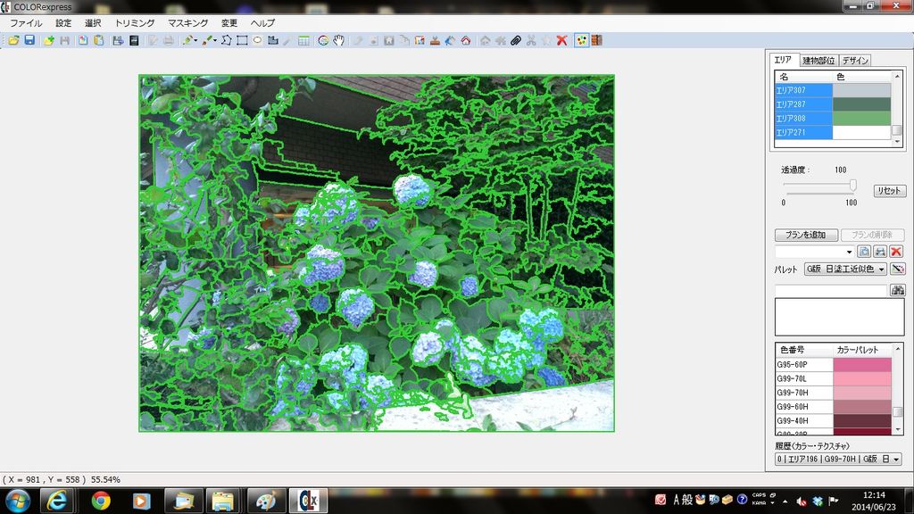The width and height of the screenshot is (914, 514).
Task: Click the palette edit icon beside パレット dropdown
Action: pos(898,269)
